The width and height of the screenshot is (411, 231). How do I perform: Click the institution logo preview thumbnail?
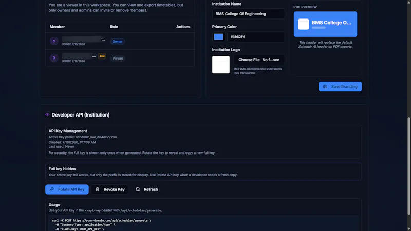coord(221,65)
